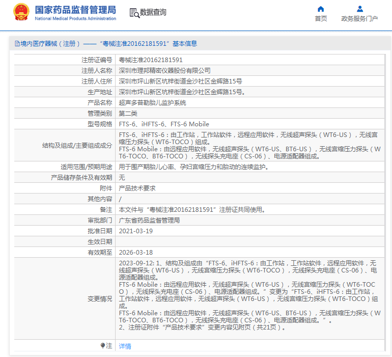Image resolution: width=392 pixels, height=357 pixels.
Task: Click the document icon before 境内医疗器械
Action: 17,44
